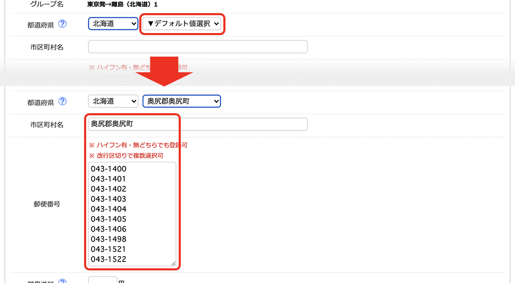Click 市区町村名 field containing 奥尻郡奥尻町
Image resolution: width=515 pixels, height=283 pixels.
click(x=198, y=124)
